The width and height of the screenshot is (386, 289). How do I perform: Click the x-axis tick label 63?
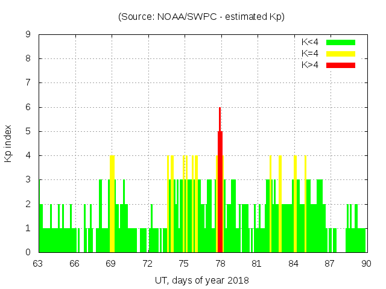pos(38,263)
